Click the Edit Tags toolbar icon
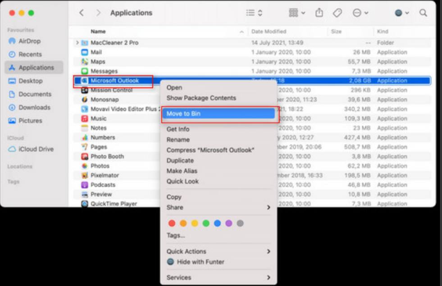The width and height of the screenshot is (442, 286). (337, 13)
